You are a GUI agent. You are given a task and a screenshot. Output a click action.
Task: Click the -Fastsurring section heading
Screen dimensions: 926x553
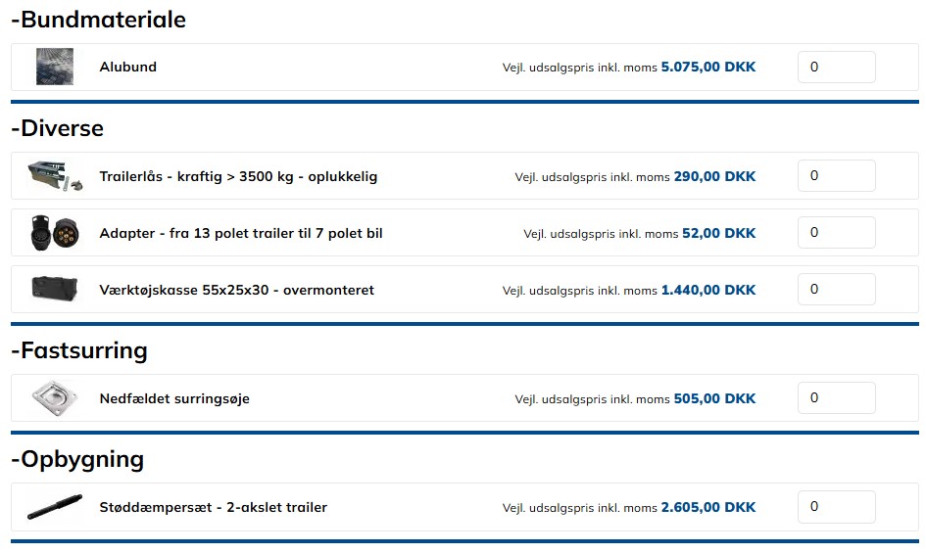tap(79, 350)
